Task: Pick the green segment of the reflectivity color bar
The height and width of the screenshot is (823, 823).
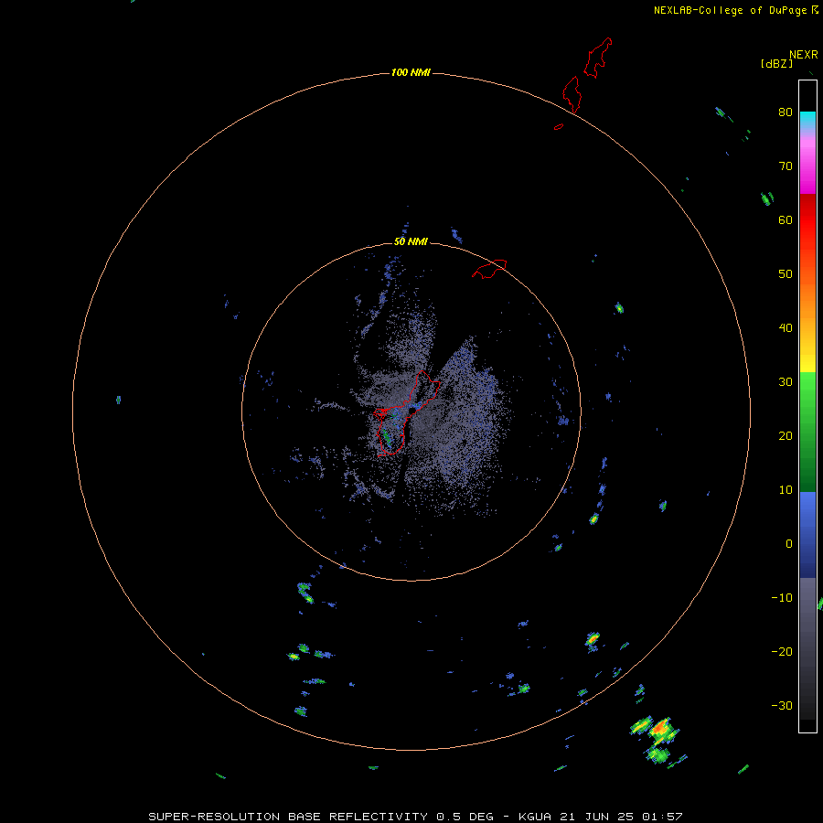Action: 807,432
